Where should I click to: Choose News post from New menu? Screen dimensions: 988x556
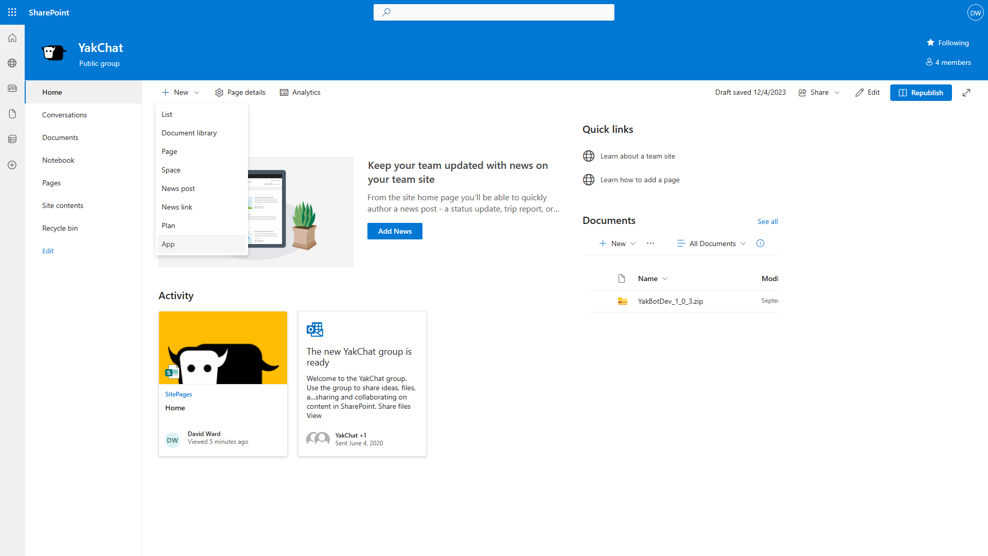(178, 188)
